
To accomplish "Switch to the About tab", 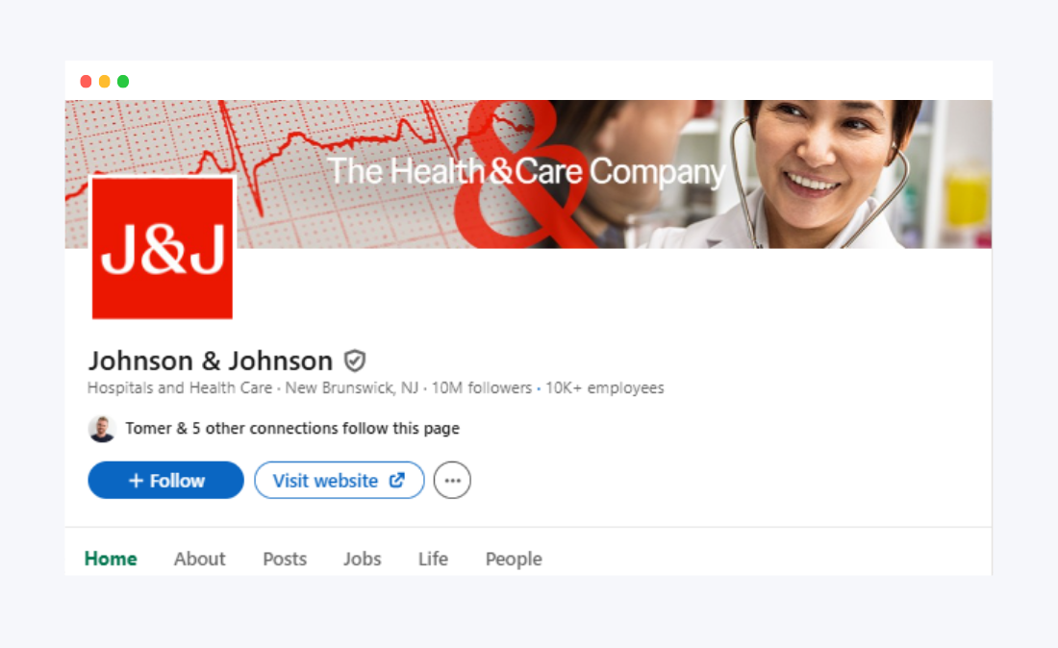I will [x=200, y=559].
